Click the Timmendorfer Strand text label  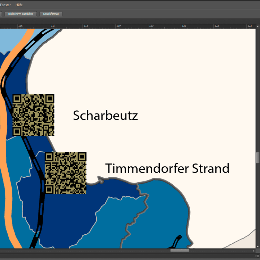click(x=167, y=168)
